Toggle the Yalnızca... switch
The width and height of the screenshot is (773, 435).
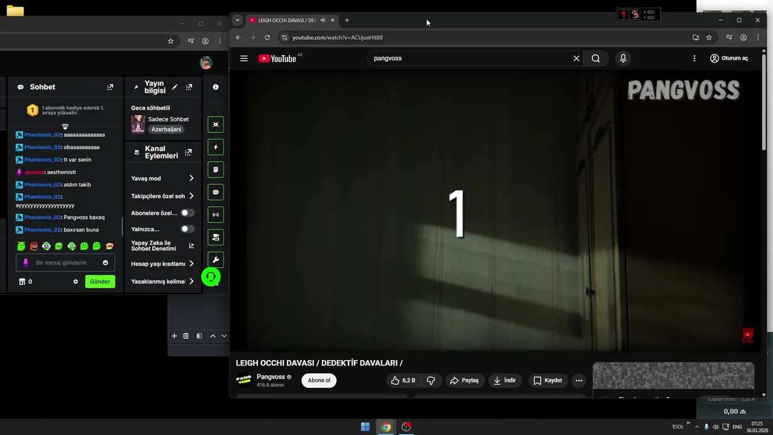click(x=188, y=229)
